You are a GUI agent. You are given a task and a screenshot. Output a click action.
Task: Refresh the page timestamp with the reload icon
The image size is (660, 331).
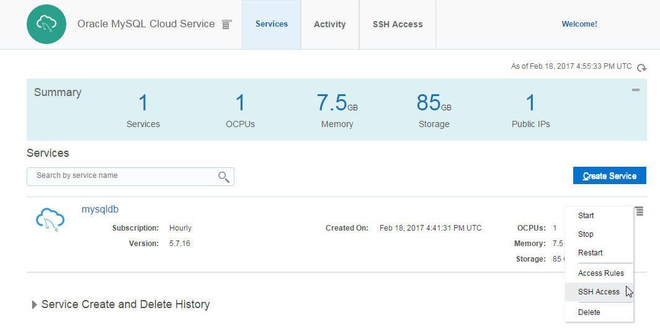[x=641, y=68]
